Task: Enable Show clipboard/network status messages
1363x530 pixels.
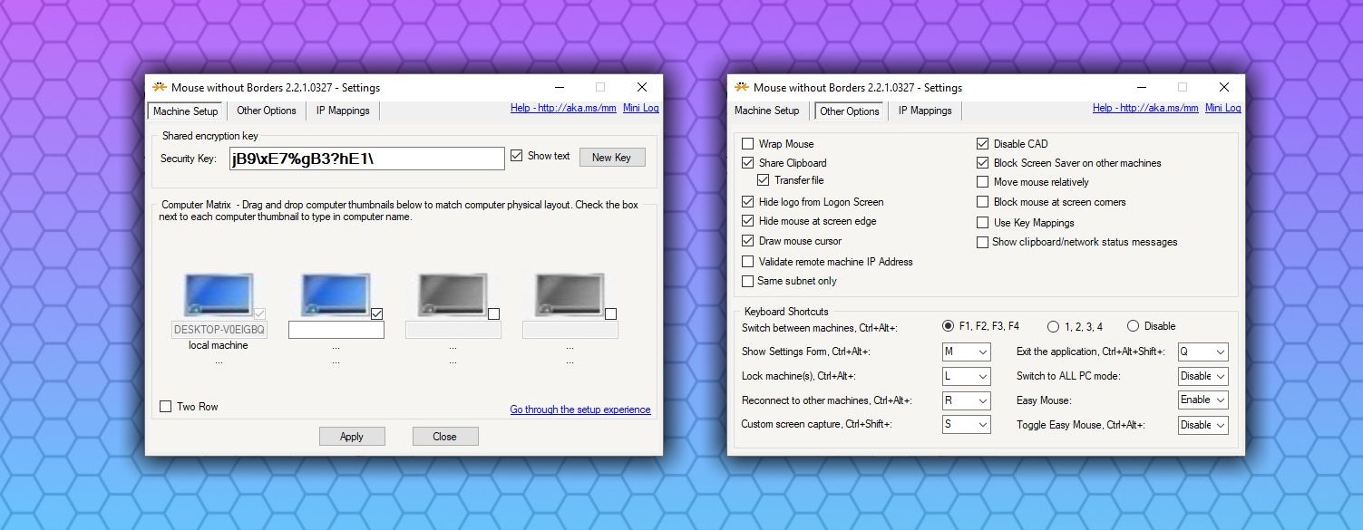Action: [982, 242]
